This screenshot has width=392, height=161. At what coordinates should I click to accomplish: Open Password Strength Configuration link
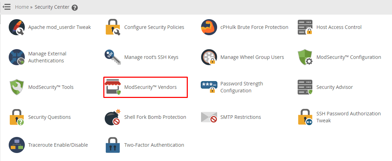click(242, 87)
